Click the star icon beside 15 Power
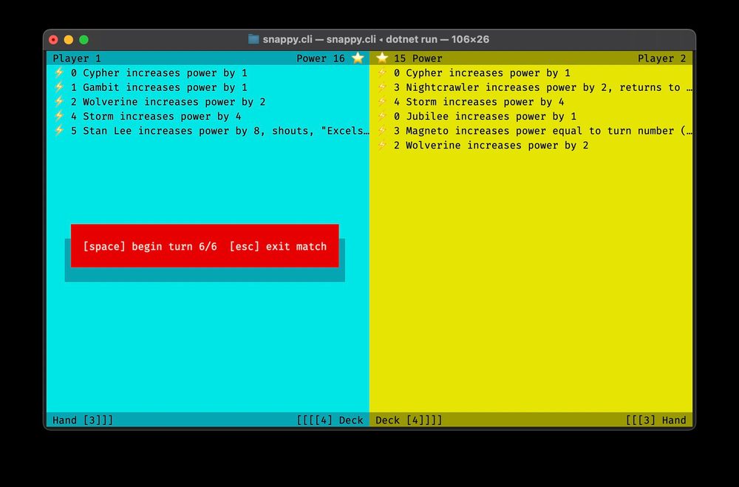This screenshot has width=739, height=487. pyautogui.click(x=382, y=58)
